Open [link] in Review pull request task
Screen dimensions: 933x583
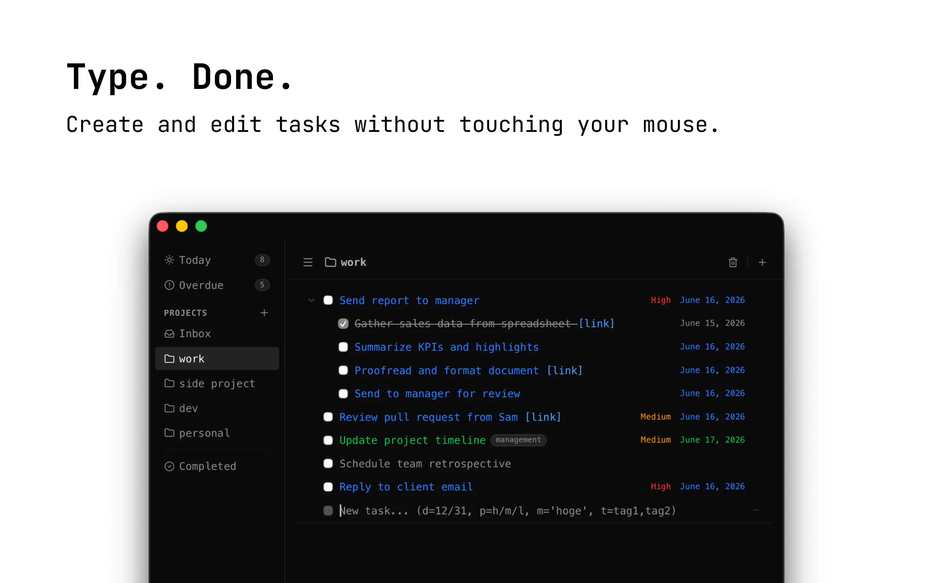(543, 417)
